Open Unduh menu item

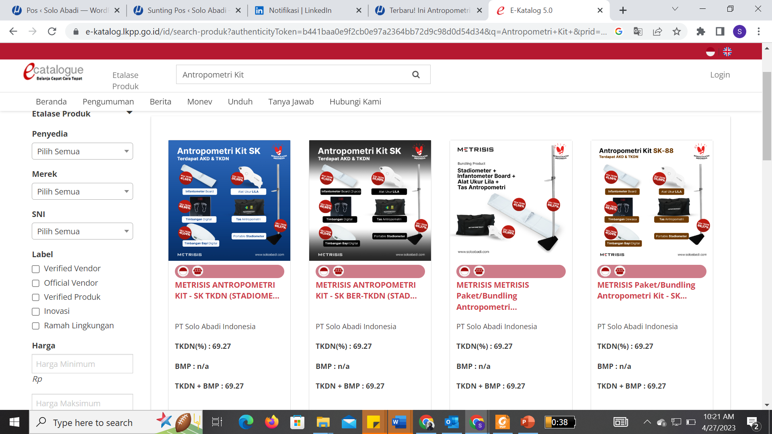coord(240,102)
